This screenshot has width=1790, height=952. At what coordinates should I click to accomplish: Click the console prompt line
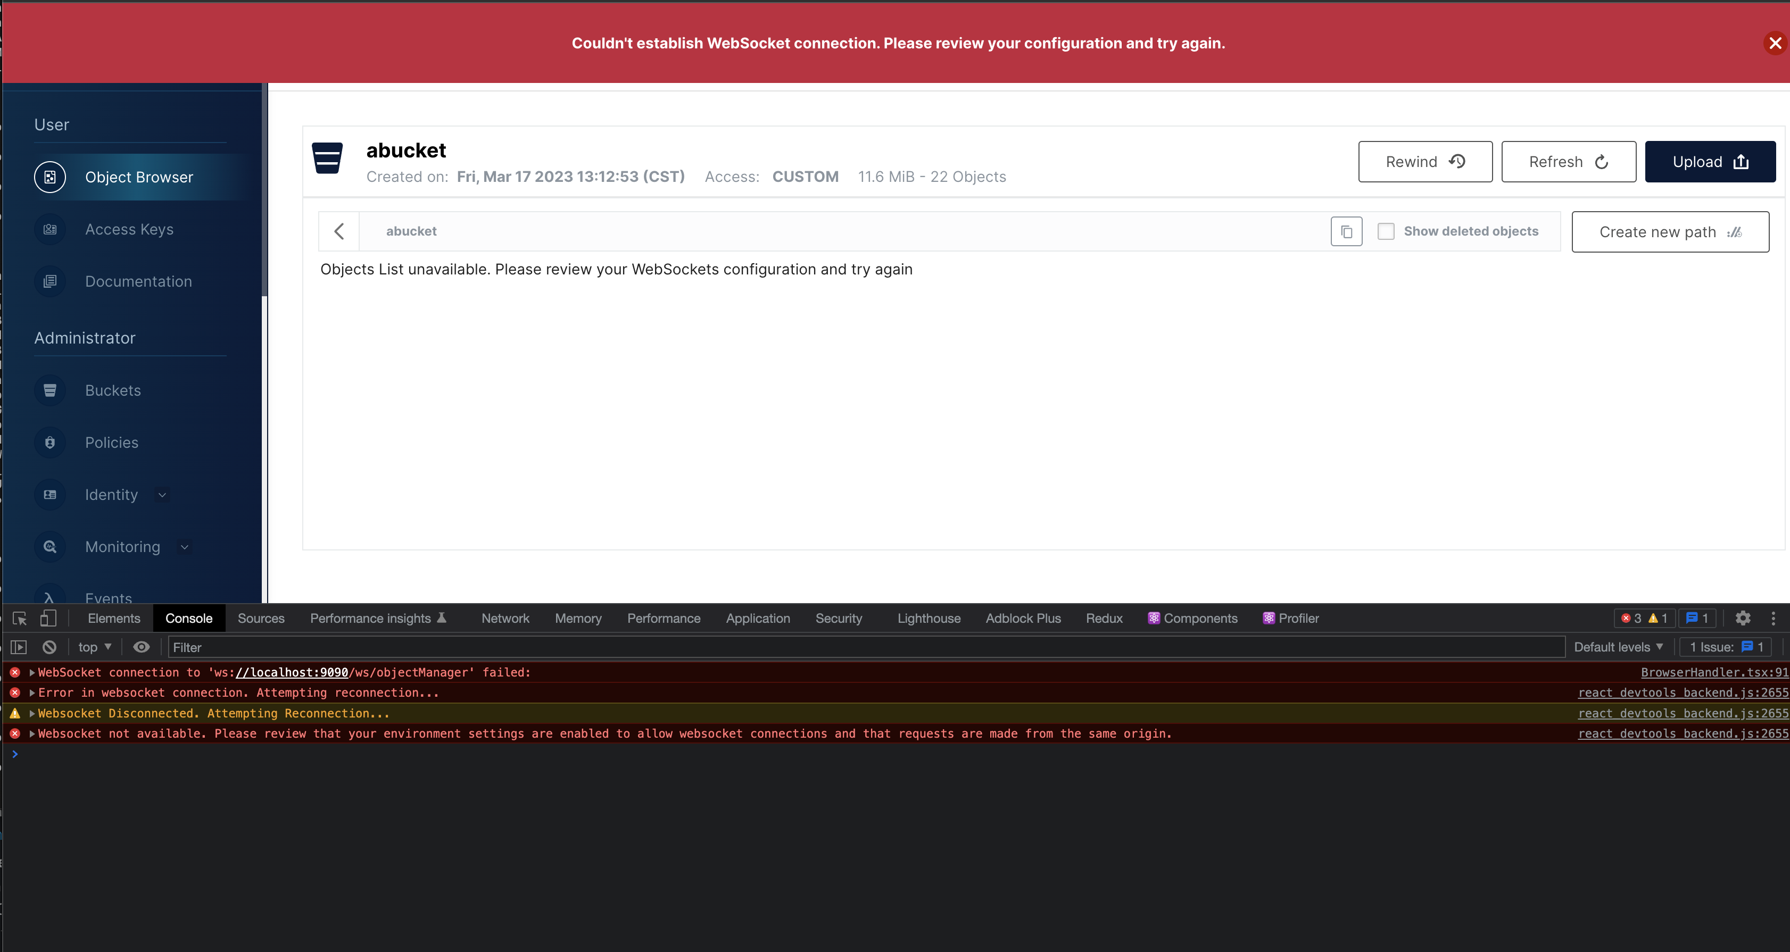pos(897,754)
